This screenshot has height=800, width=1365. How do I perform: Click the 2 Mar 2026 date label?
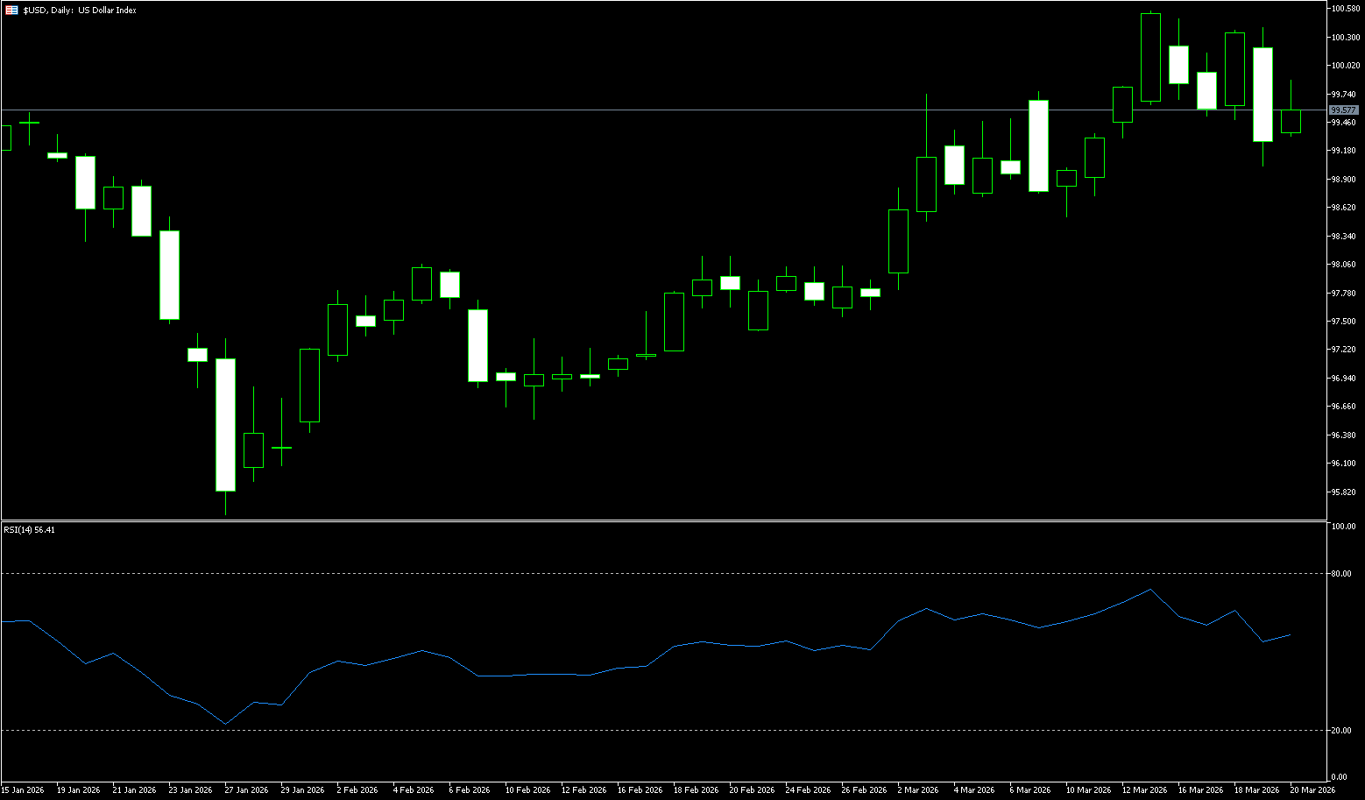point(917,790)
